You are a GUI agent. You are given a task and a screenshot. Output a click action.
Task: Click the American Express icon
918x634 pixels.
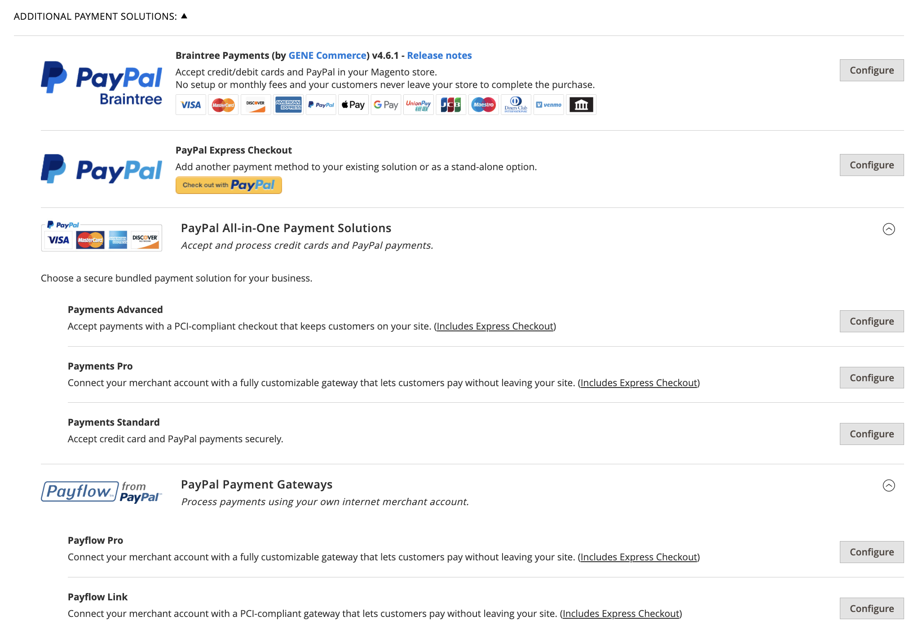288,105
